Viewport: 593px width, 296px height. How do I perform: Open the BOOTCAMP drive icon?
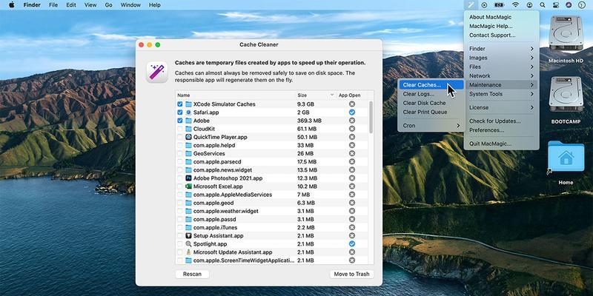[x=566, y=95]
